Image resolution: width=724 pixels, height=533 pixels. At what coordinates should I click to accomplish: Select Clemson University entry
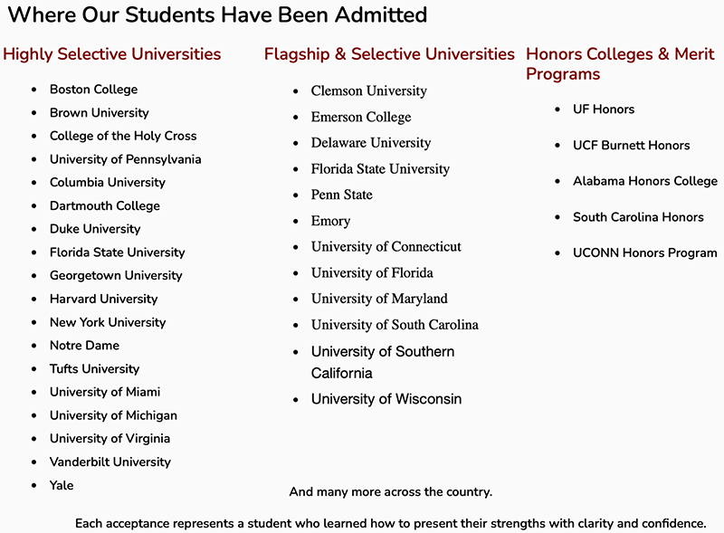pyautogui.click(x=368, y=90)
